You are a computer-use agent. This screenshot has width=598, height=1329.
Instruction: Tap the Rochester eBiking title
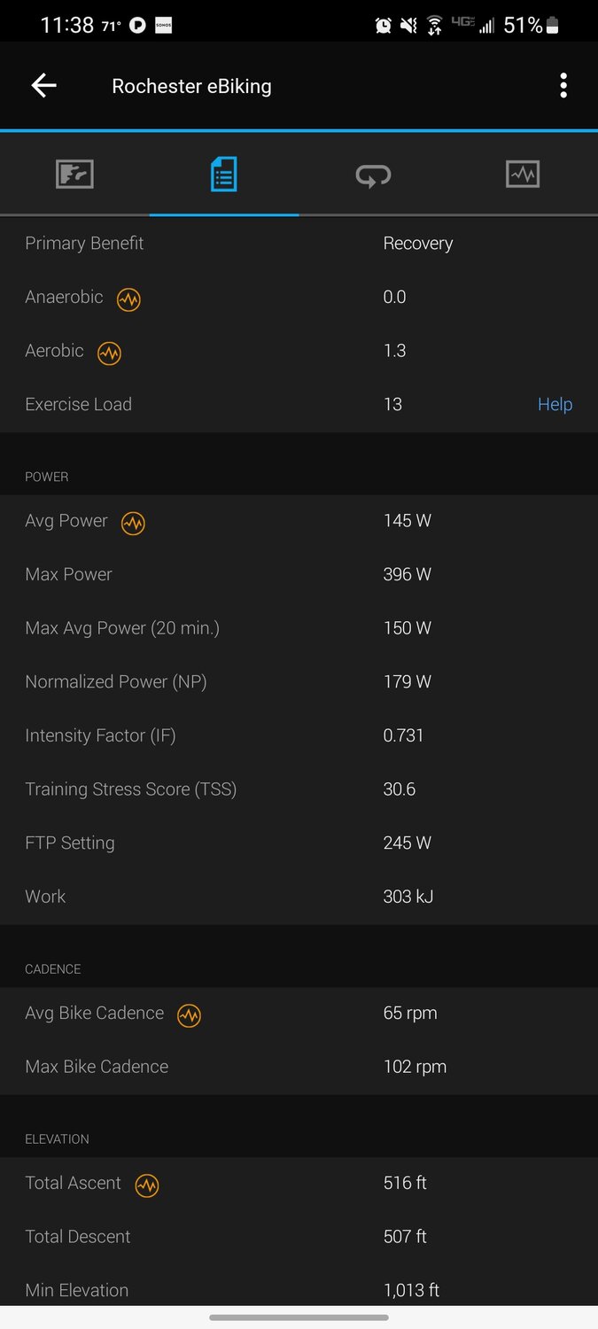point(191,86)
